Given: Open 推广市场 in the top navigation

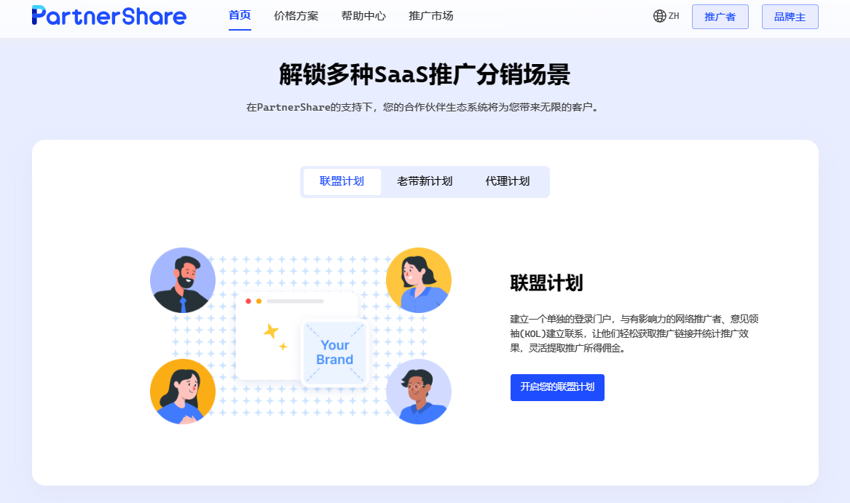Looking at the screenshot, I should [x=431, y=16].
